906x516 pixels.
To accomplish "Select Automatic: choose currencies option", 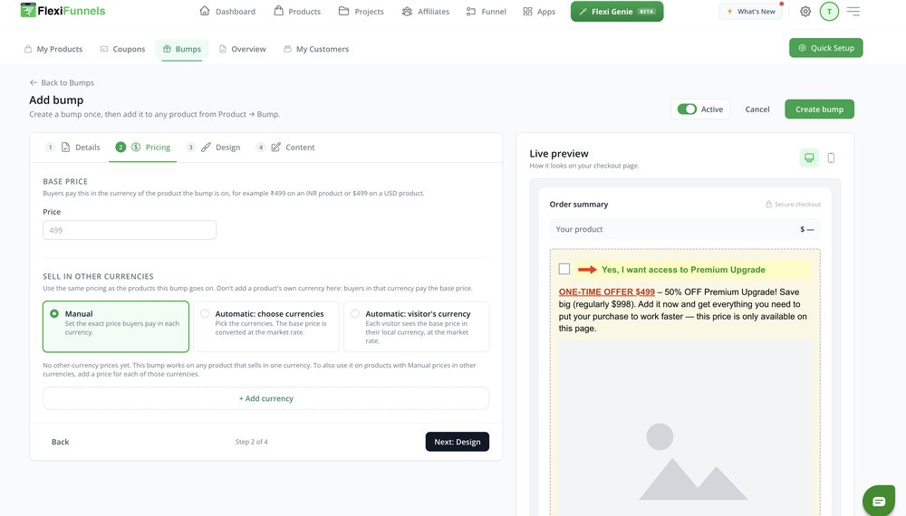I will pos(265,326).
